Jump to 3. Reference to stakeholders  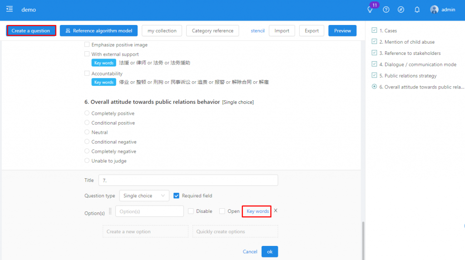point(410,53)
